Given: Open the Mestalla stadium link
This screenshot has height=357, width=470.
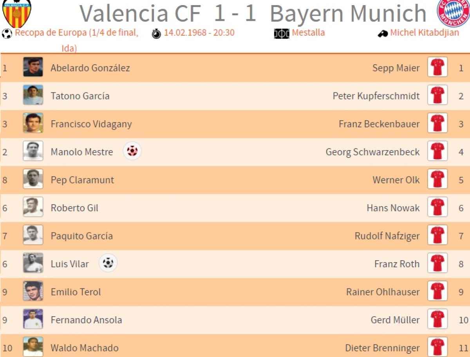Looking at the screenshot, I should pos(308,33).
